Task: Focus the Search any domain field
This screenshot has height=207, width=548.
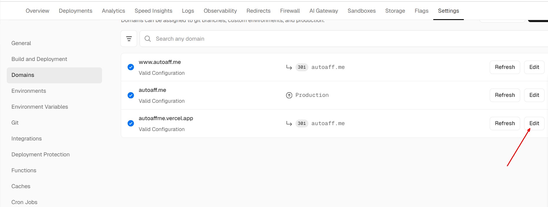Action: point(344,39)
